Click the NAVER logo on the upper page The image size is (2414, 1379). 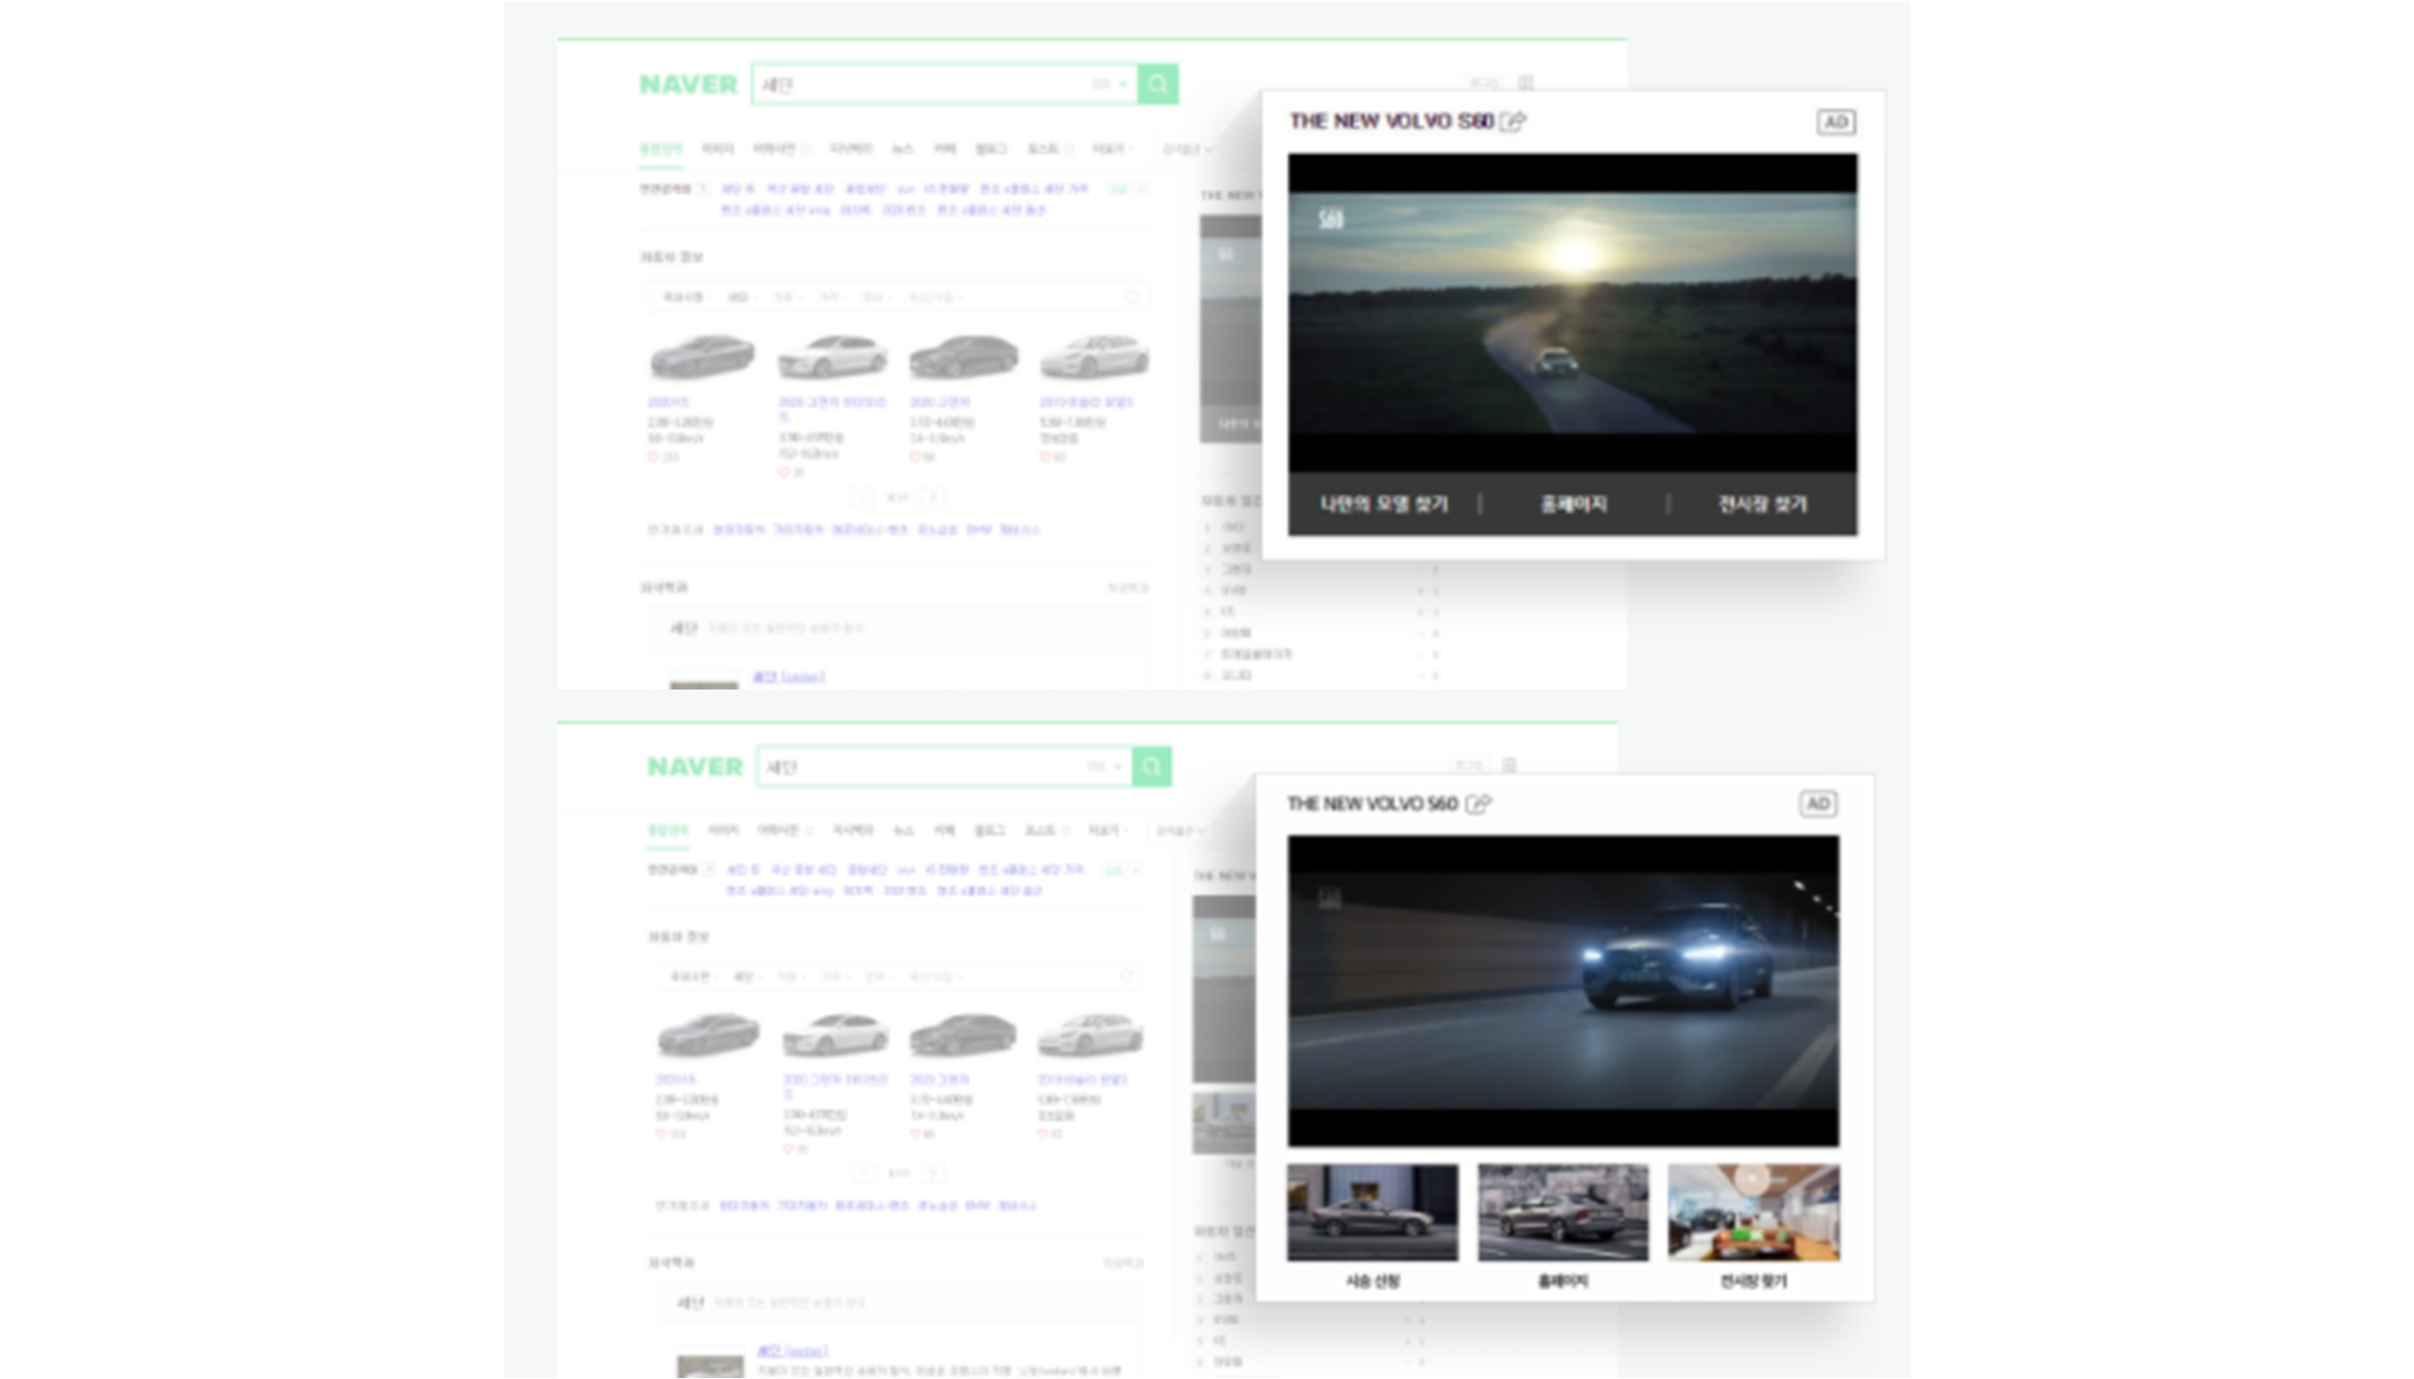(x=688, y=84)
